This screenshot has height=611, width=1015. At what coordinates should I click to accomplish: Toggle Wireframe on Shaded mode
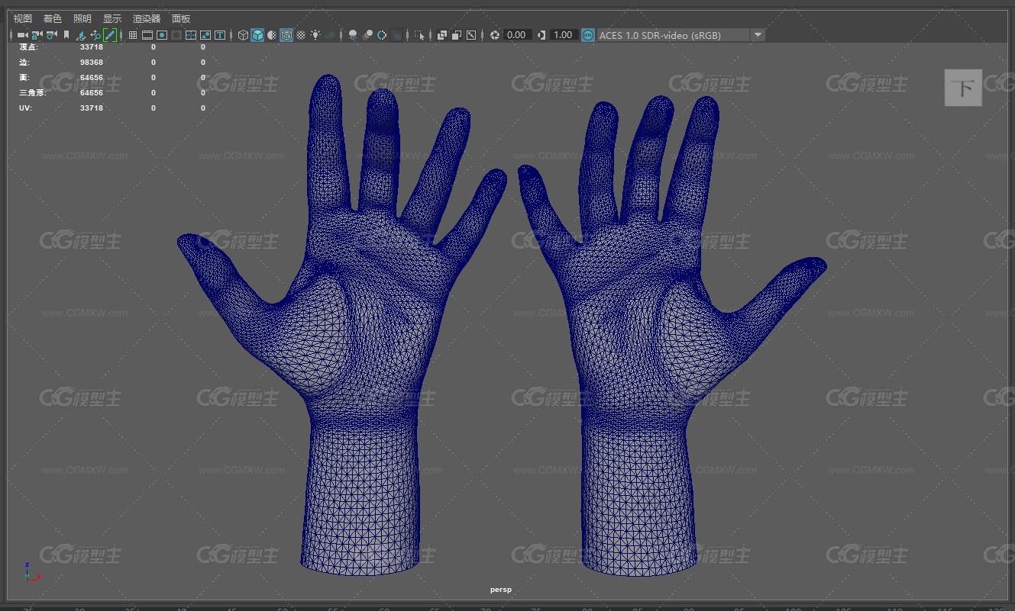pyautogui.click(x=286, y=35)
